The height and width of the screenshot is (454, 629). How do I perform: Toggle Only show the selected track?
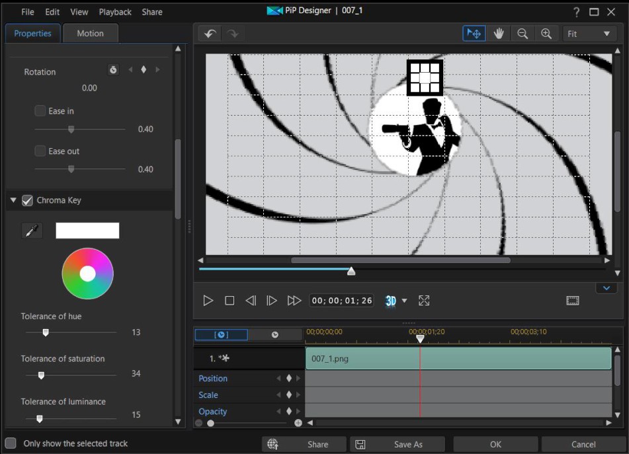[11, 443]
